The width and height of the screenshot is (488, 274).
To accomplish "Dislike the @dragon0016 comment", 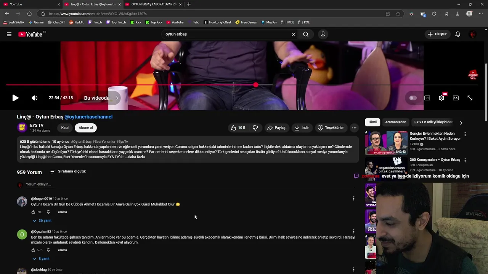I will point(48,212).
